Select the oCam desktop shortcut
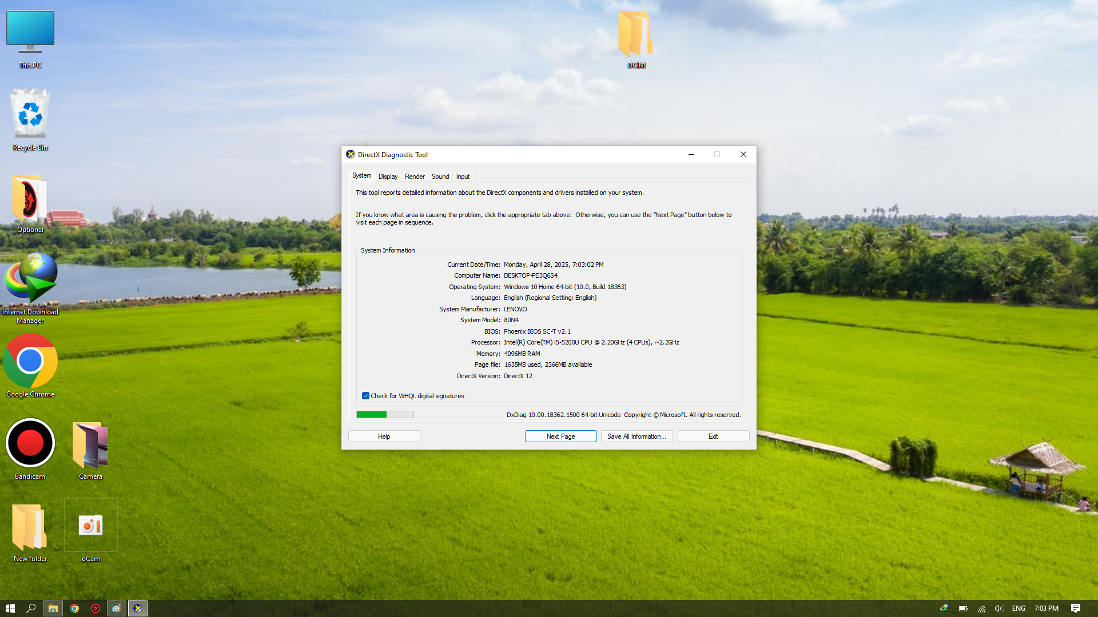Image resolution: width=1098 pixels, height=617 pixels. coord(91,531)
